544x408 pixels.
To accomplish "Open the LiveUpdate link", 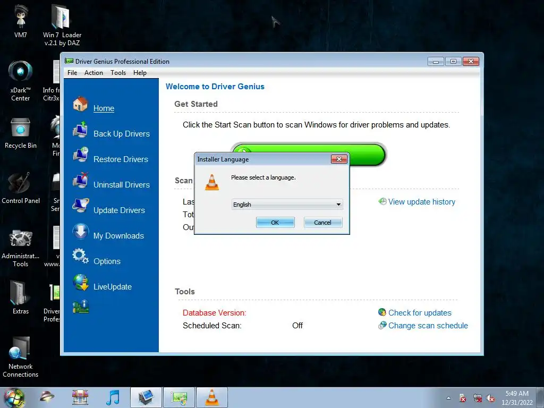I will [113, 286].
